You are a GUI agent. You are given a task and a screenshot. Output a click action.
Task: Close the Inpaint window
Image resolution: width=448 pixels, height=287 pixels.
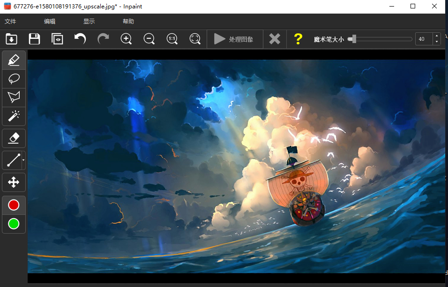coord(434,6)
